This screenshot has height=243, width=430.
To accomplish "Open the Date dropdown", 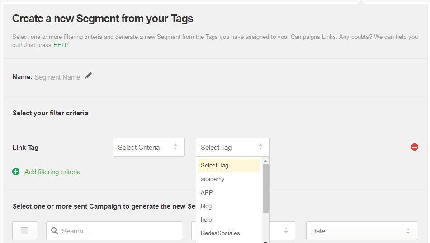I will point(361,231).
